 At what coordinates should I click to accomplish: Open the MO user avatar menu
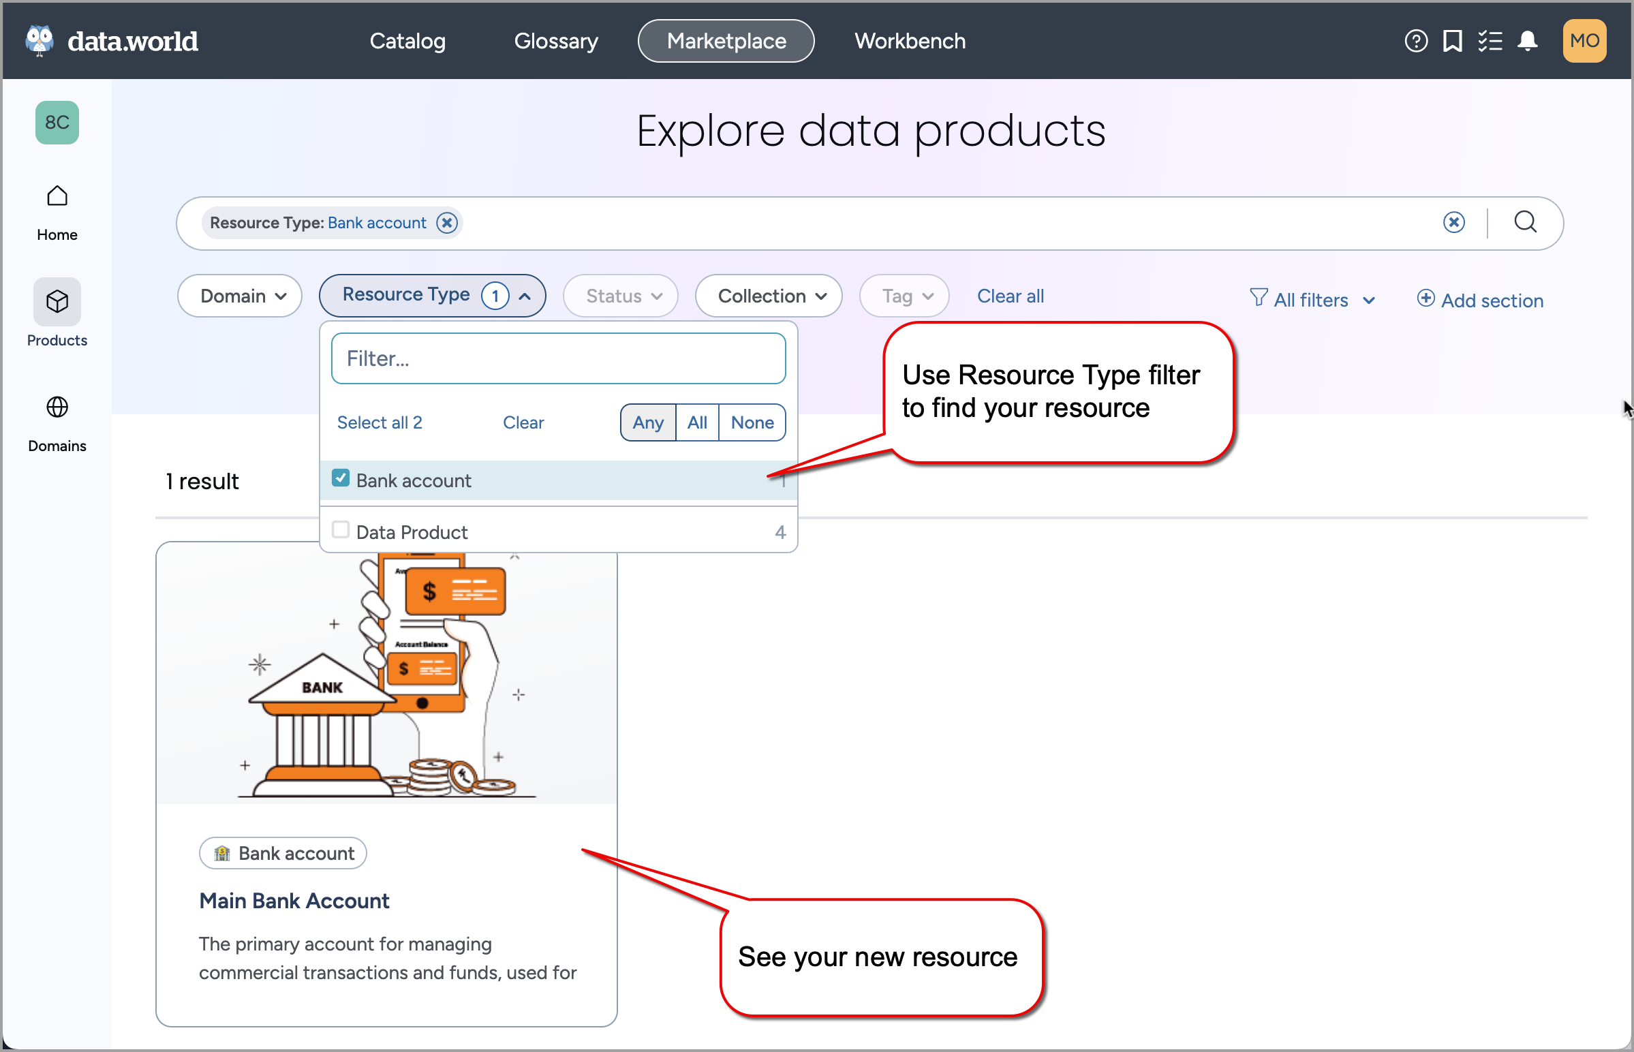click(1584, 41)
